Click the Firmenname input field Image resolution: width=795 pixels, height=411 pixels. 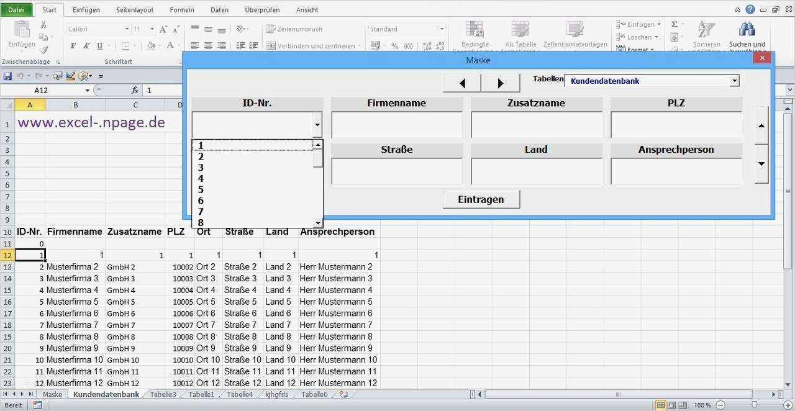(x=397, y=125)
